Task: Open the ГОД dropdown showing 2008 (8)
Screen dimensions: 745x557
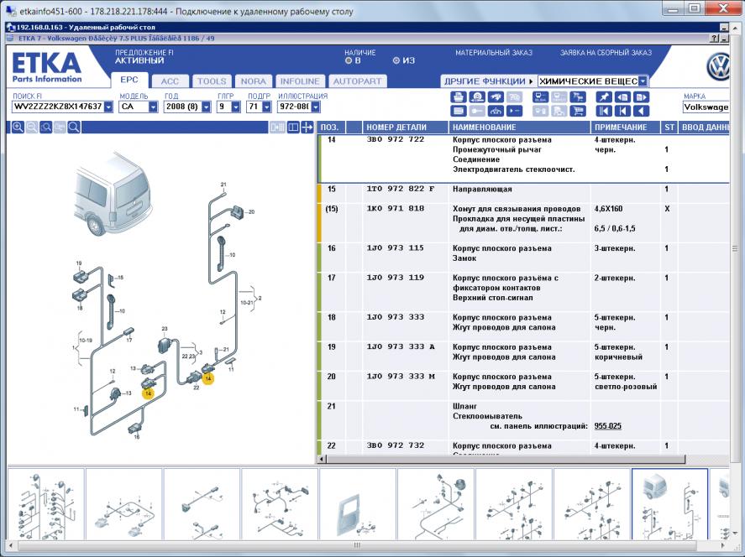Action: 206,107
